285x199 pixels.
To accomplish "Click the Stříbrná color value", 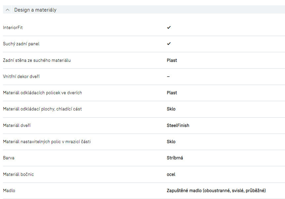I will pos(175,158).
